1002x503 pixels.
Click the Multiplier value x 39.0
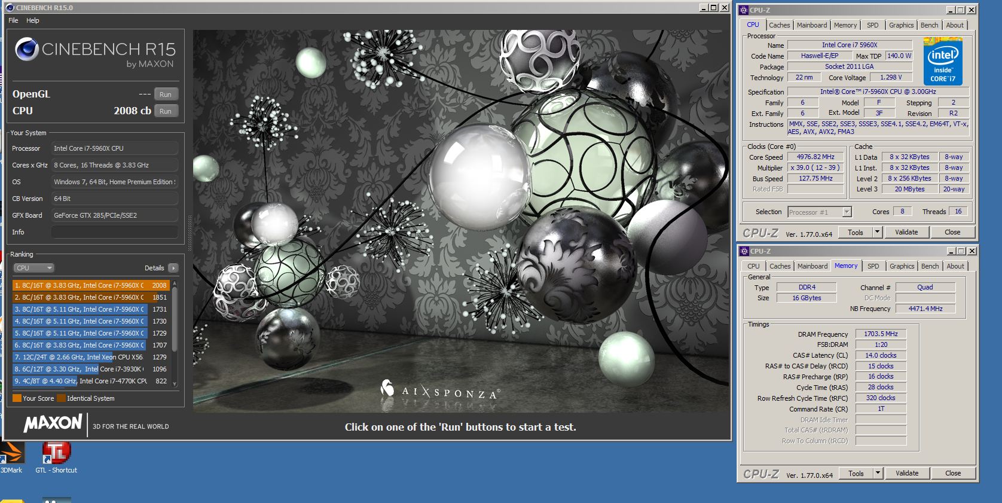click(815, 168)
